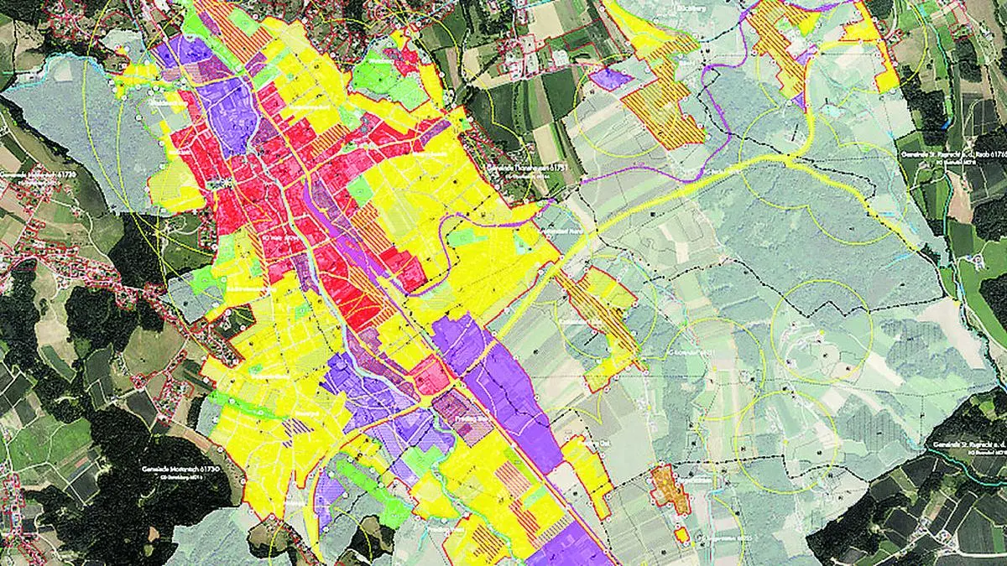
Task: Select the Gemeinde Thannhausen 61751 map label
Action: 522,168
